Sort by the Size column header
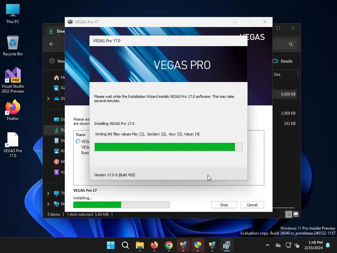The width and height of the screenshot is (337, 253). tap(277, 74)
